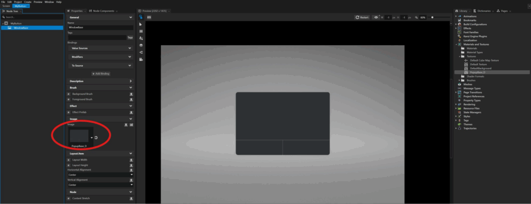Viewport: 531px width, 204px height.
Task: Click the text tool icon in Preview sidebar
Action: coord(141,38)
